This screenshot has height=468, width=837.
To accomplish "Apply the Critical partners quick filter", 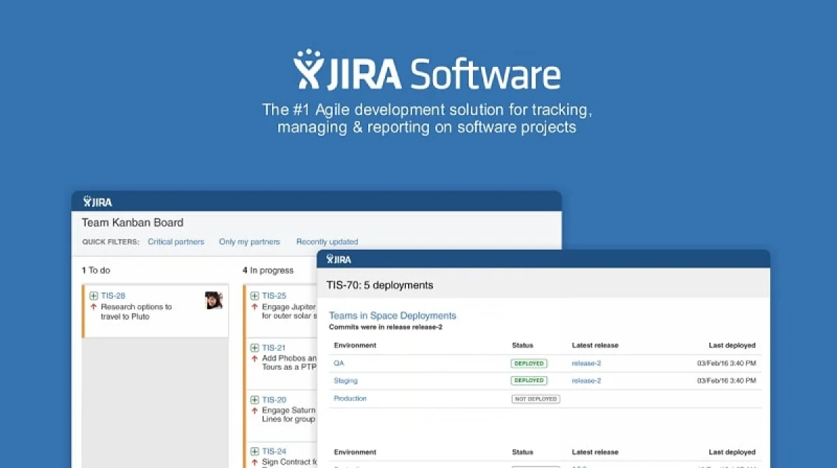I will pos(175,242).
